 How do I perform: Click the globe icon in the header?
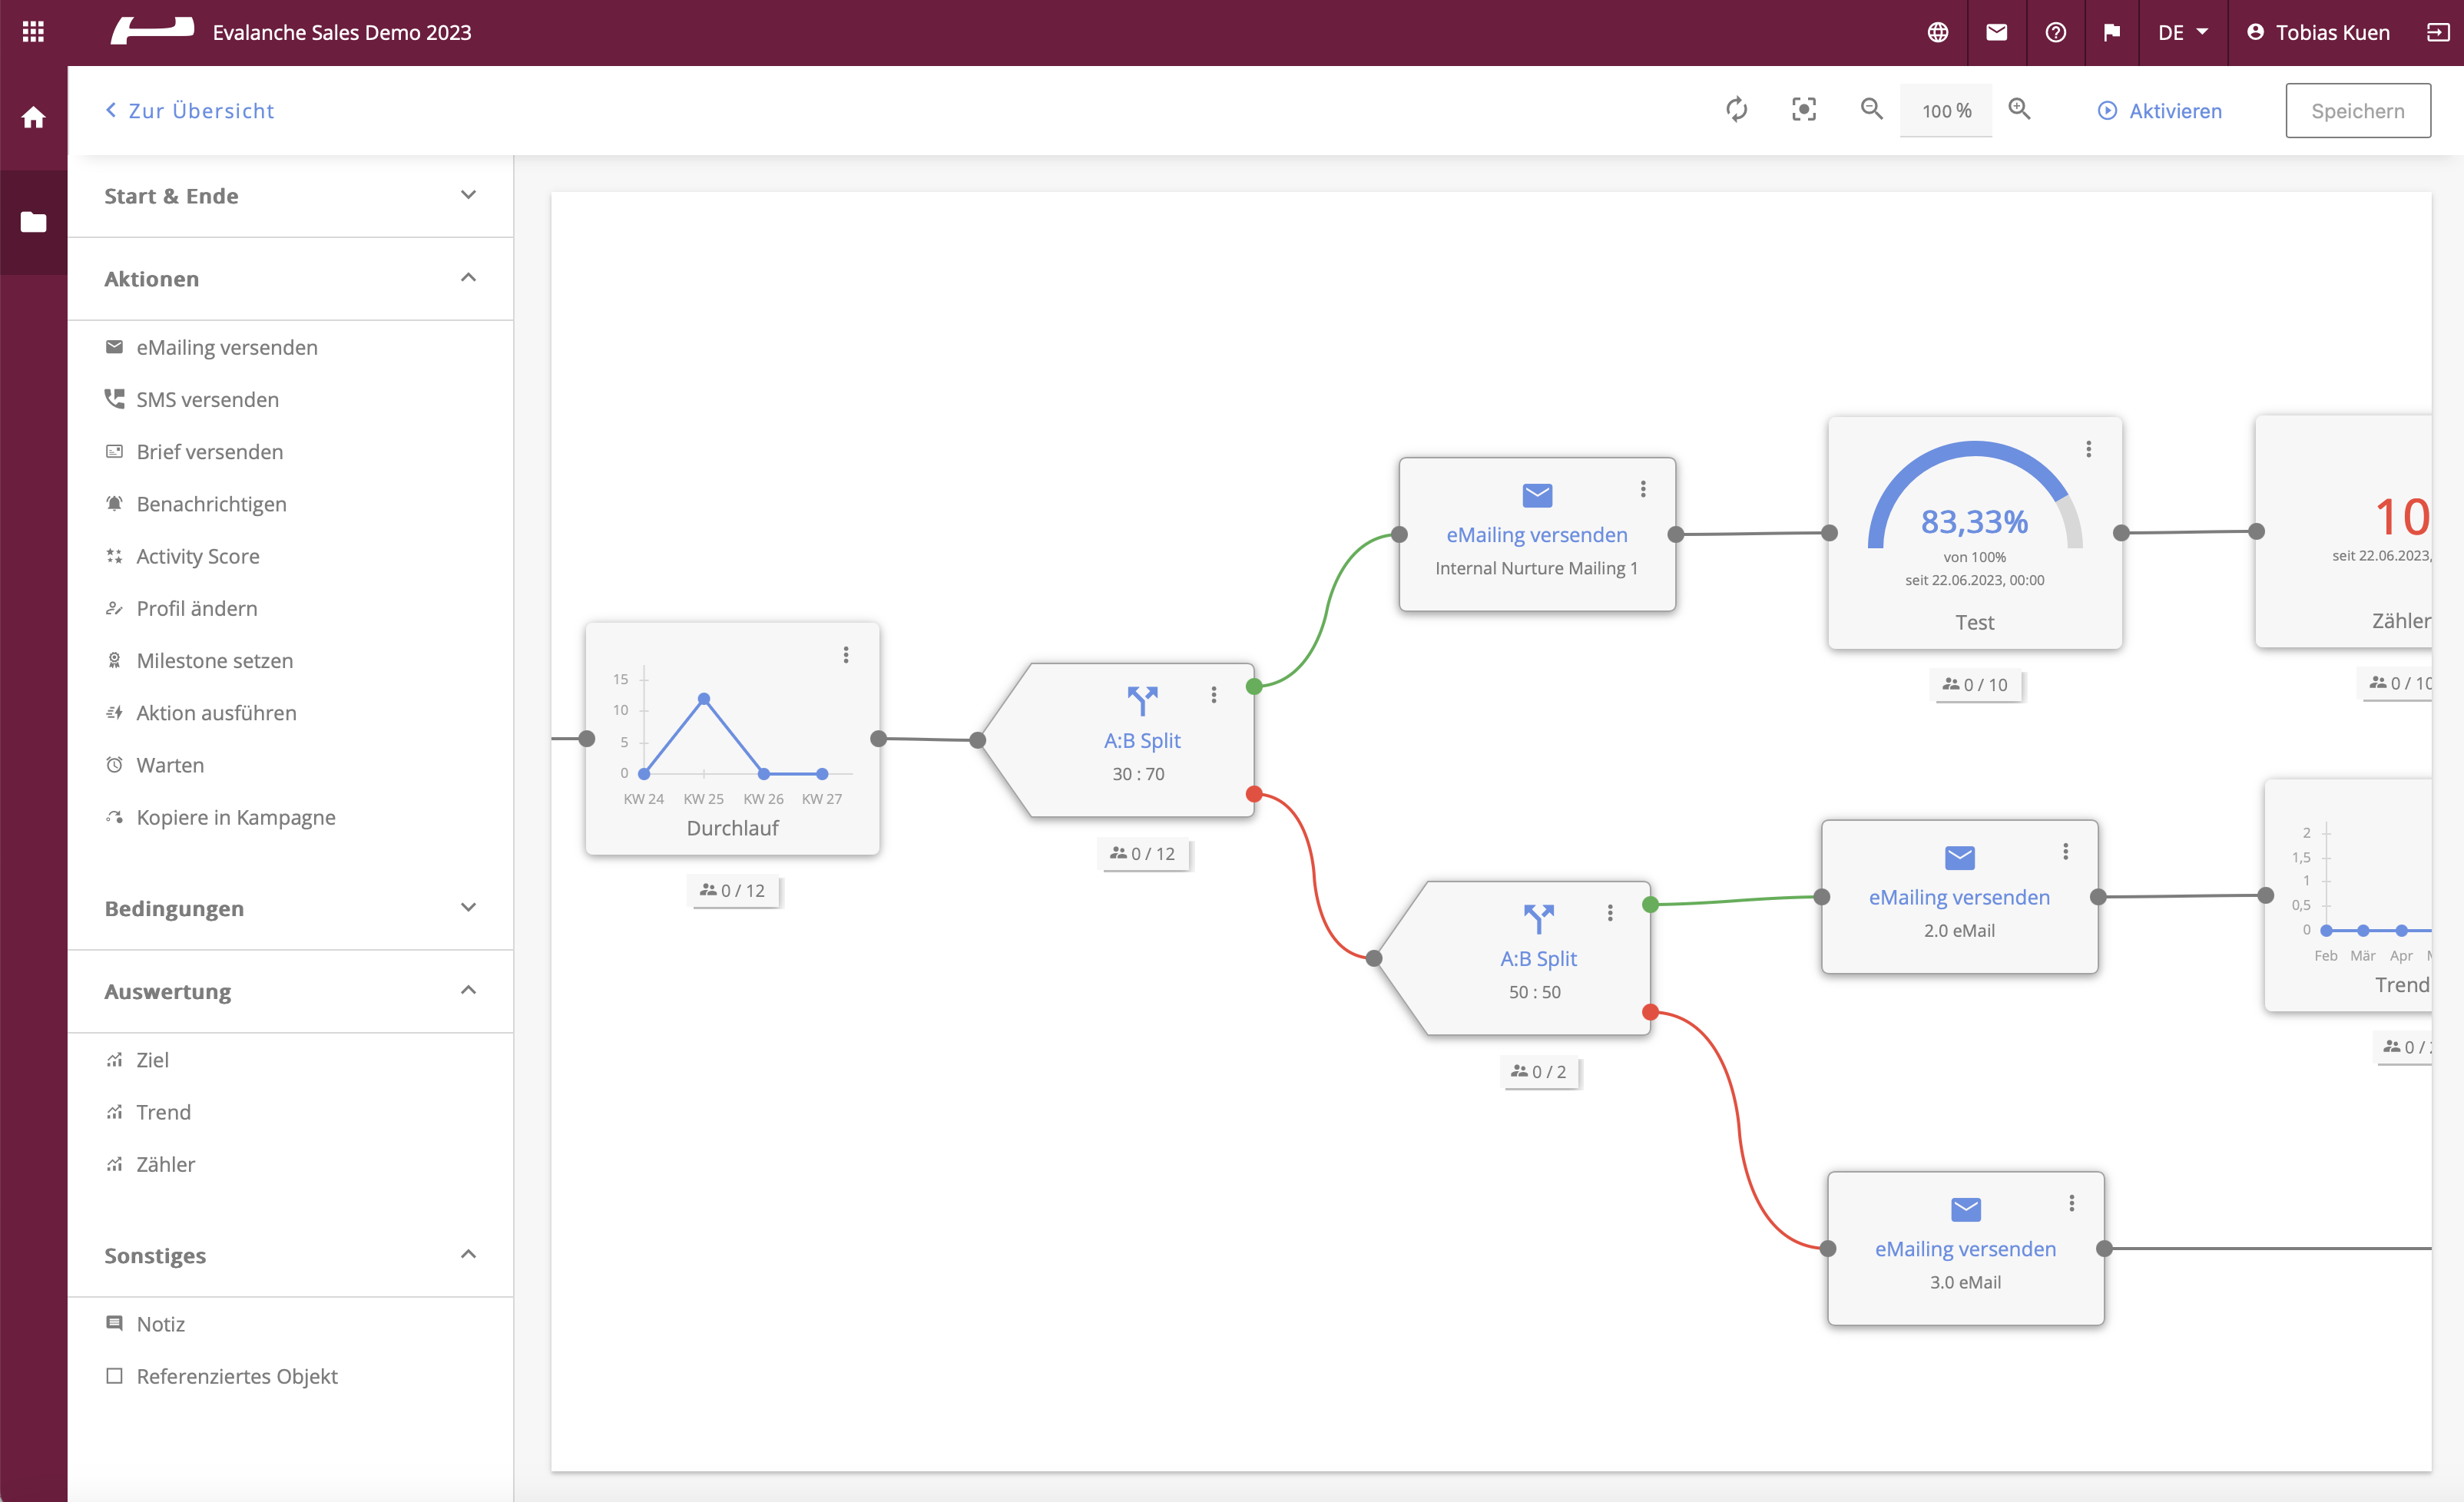coord(1938,32)
